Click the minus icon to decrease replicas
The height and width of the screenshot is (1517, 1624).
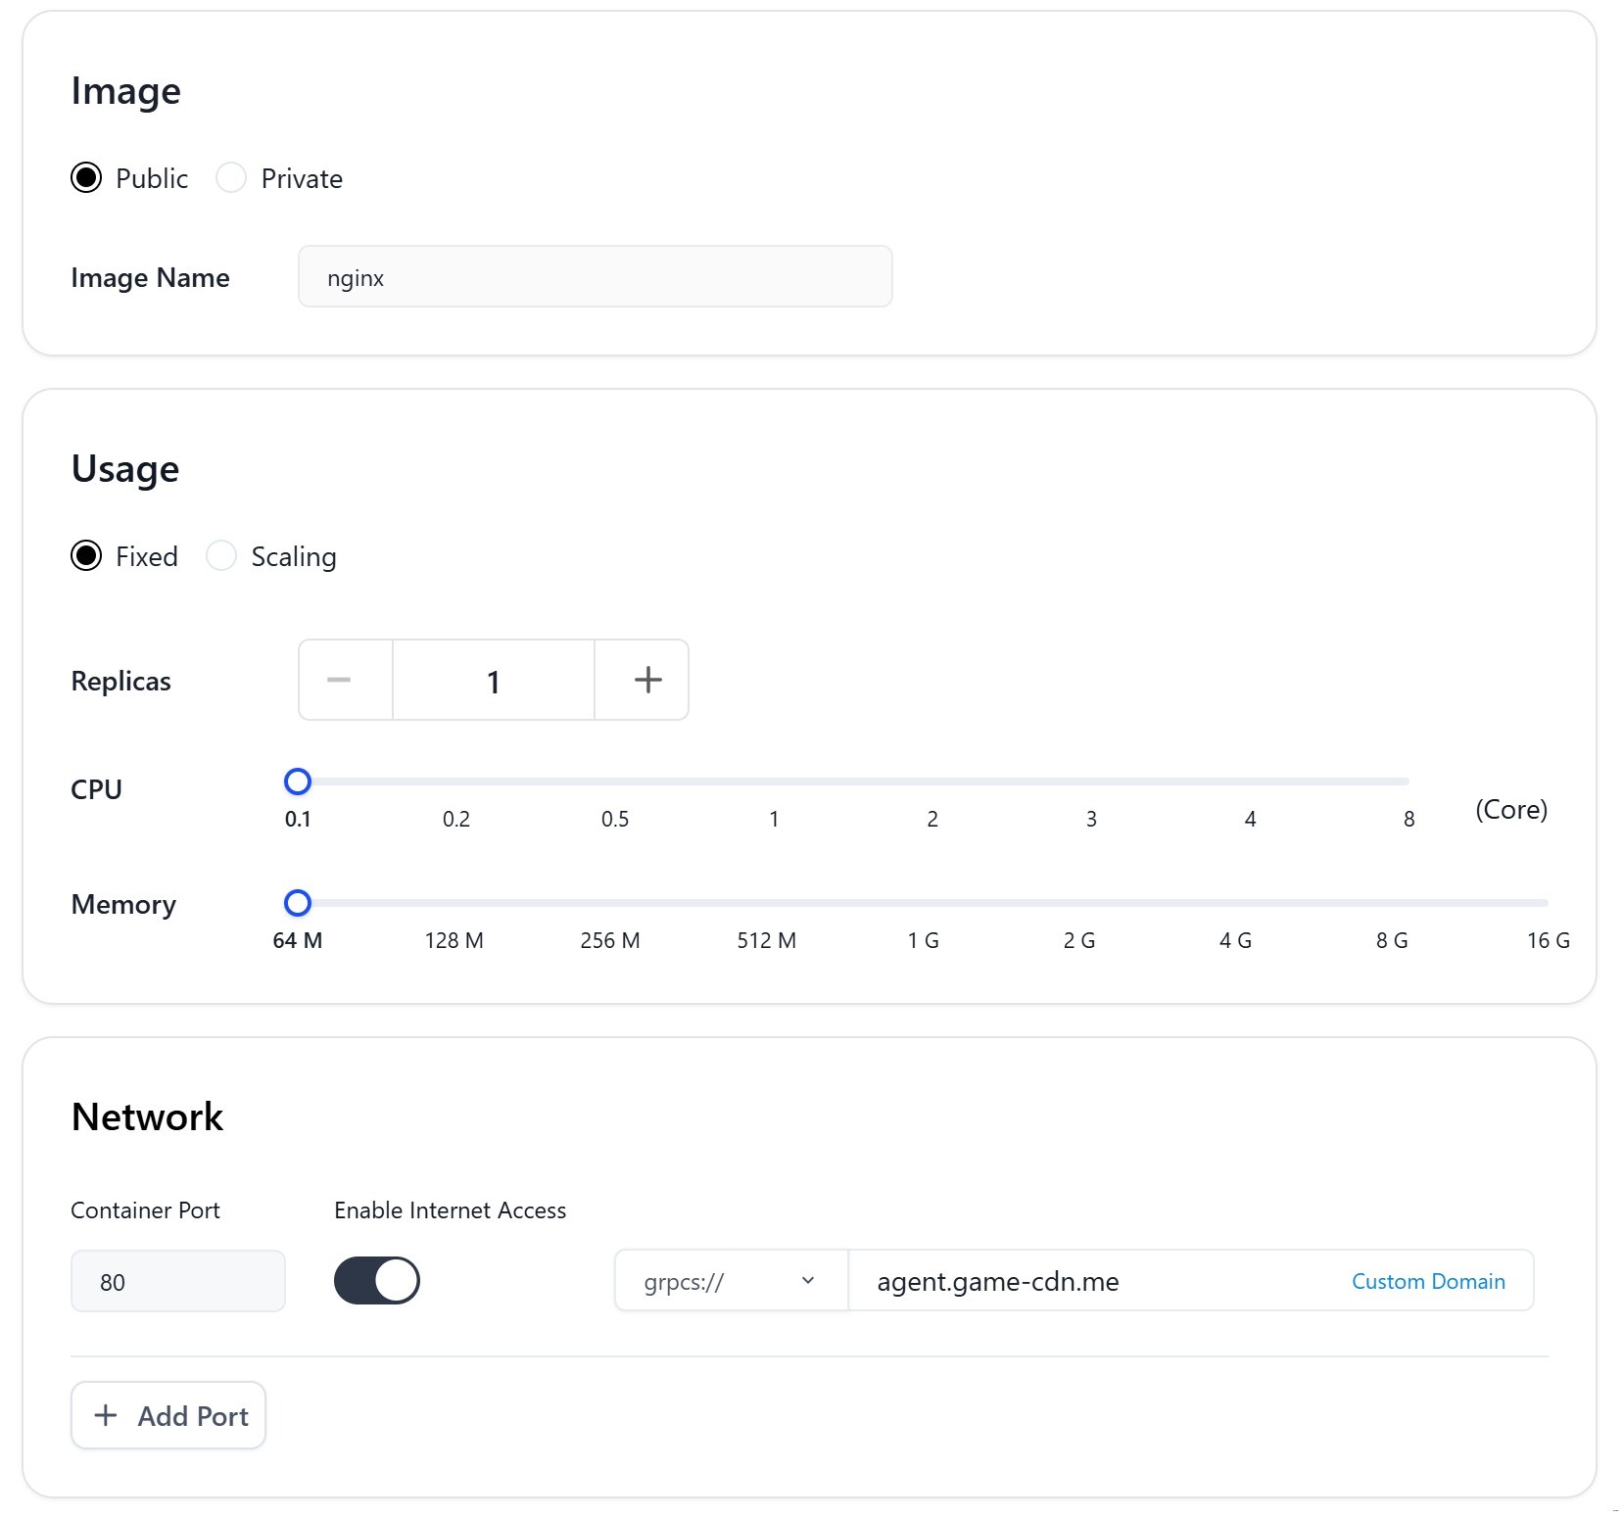click(x=340, y=681)
